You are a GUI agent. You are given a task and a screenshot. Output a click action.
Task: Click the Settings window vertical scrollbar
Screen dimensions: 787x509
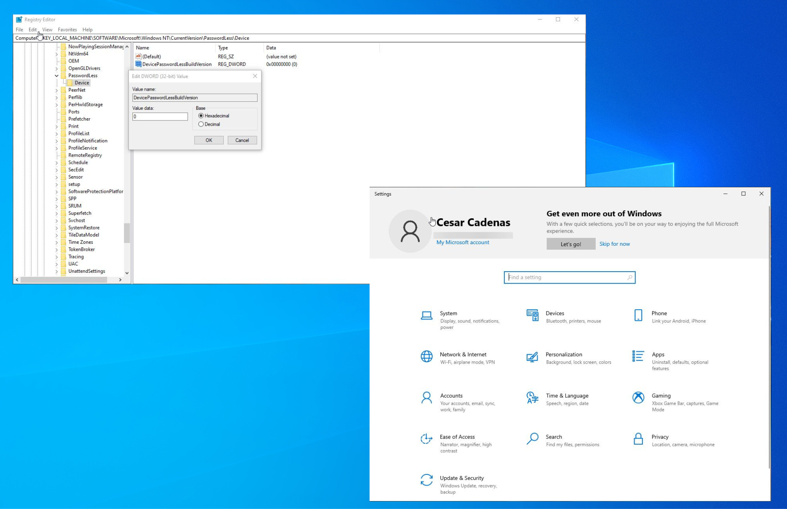click(769, 337)
